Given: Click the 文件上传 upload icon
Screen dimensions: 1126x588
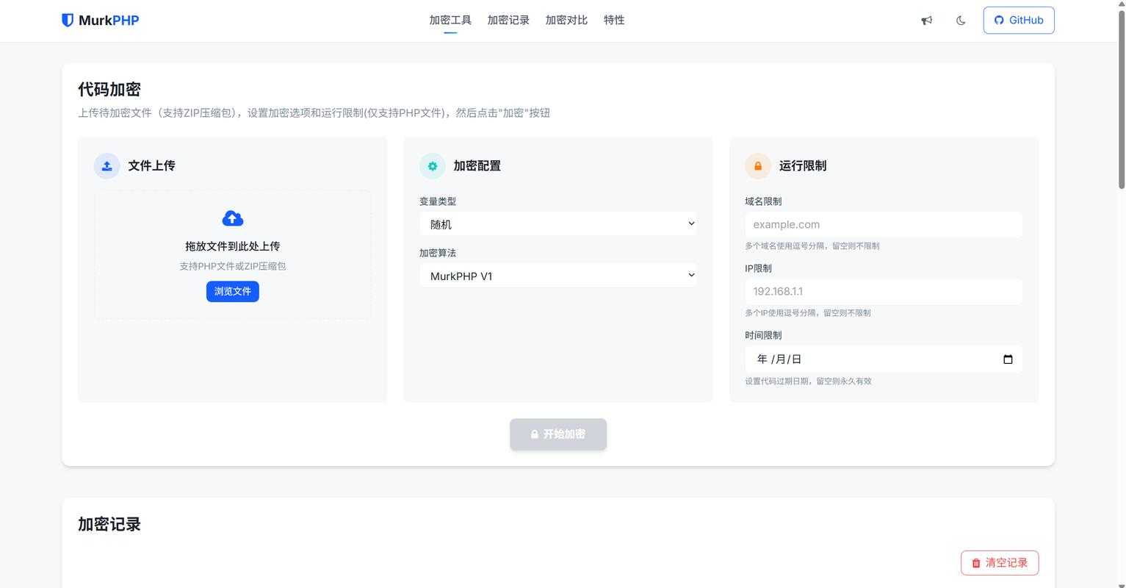Looking at the screenshot, I should pos(107,166).
